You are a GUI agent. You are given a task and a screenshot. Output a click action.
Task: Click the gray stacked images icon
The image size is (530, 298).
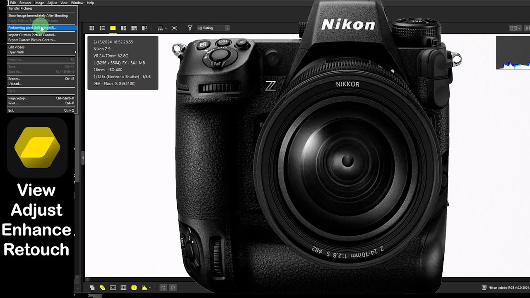[92, 288]
